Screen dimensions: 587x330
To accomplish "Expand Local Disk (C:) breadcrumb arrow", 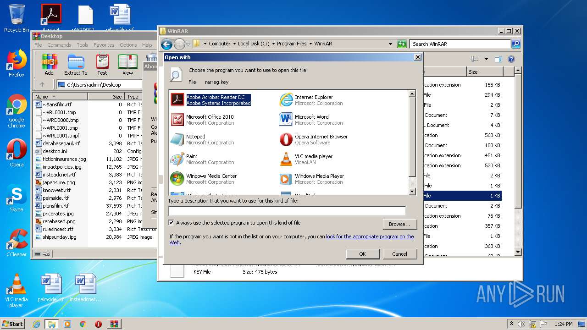I will 273,44.
